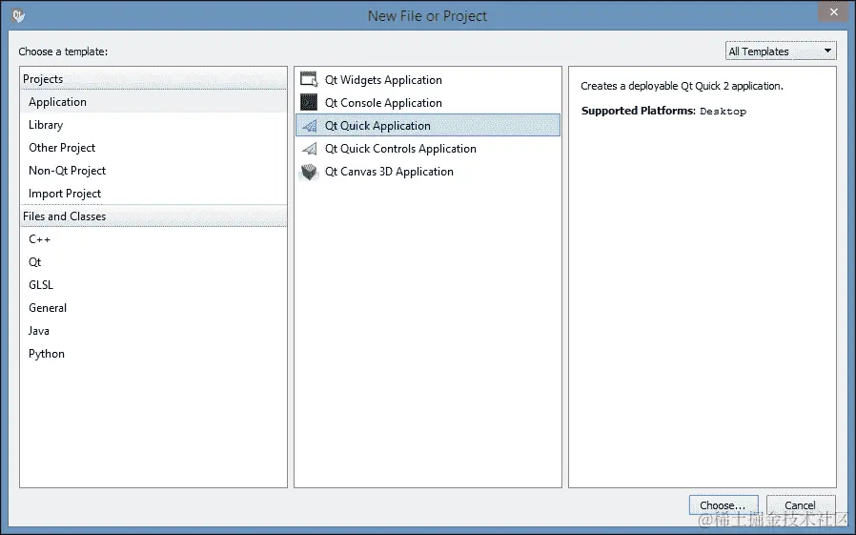Viewport: 856px width, 535px height.
Task: Click the deployable Qt Quick 2 description
Action: (x=682, y=86)
